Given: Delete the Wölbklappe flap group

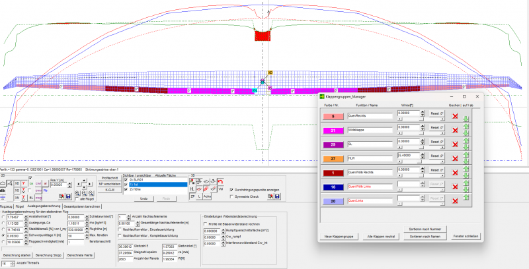Looking at the screenshot, I should click(x=454, y=131).
